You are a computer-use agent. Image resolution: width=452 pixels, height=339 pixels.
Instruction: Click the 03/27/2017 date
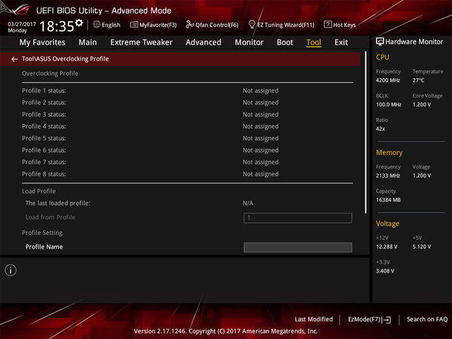tap(22, 24)
